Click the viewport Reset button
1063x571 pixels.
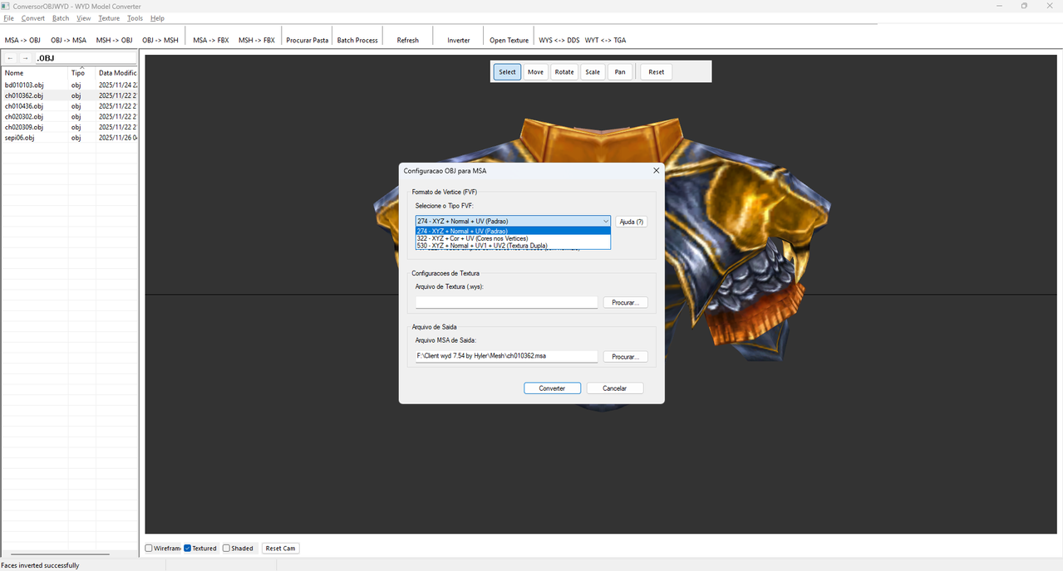pos(657,72)
